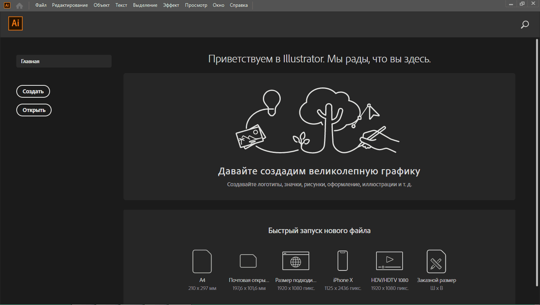The height and width of the screenshot is (305, 540).
Task: Click the '197,6 x 101,6 мм' size text
Action: tap(249, 288)
